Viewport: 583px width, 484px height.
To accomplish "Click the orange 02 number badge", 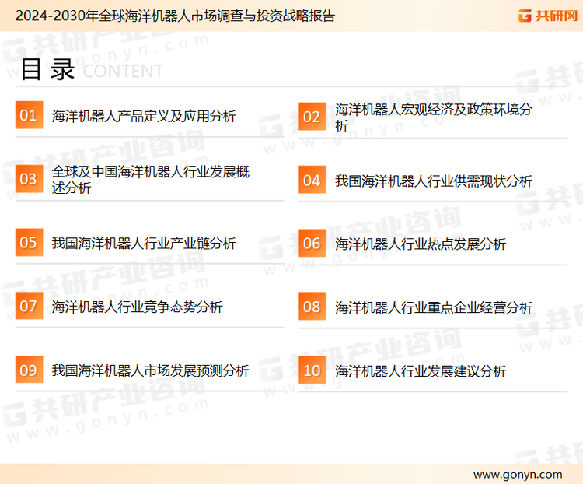I will [312, 117].
